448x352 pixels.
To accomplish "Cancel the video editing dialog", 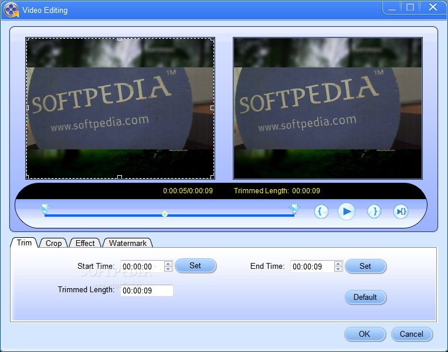I will pyautogui.click(x=412, y=334).
